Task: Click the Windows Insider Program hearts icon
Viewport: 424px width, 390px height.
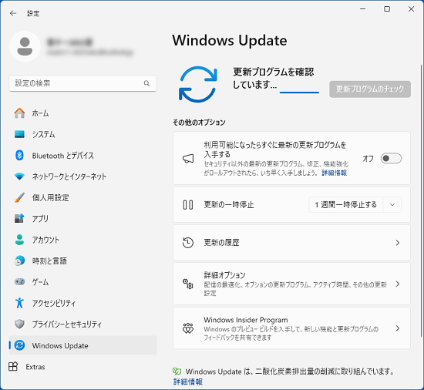Action: (x=188, y=328)
